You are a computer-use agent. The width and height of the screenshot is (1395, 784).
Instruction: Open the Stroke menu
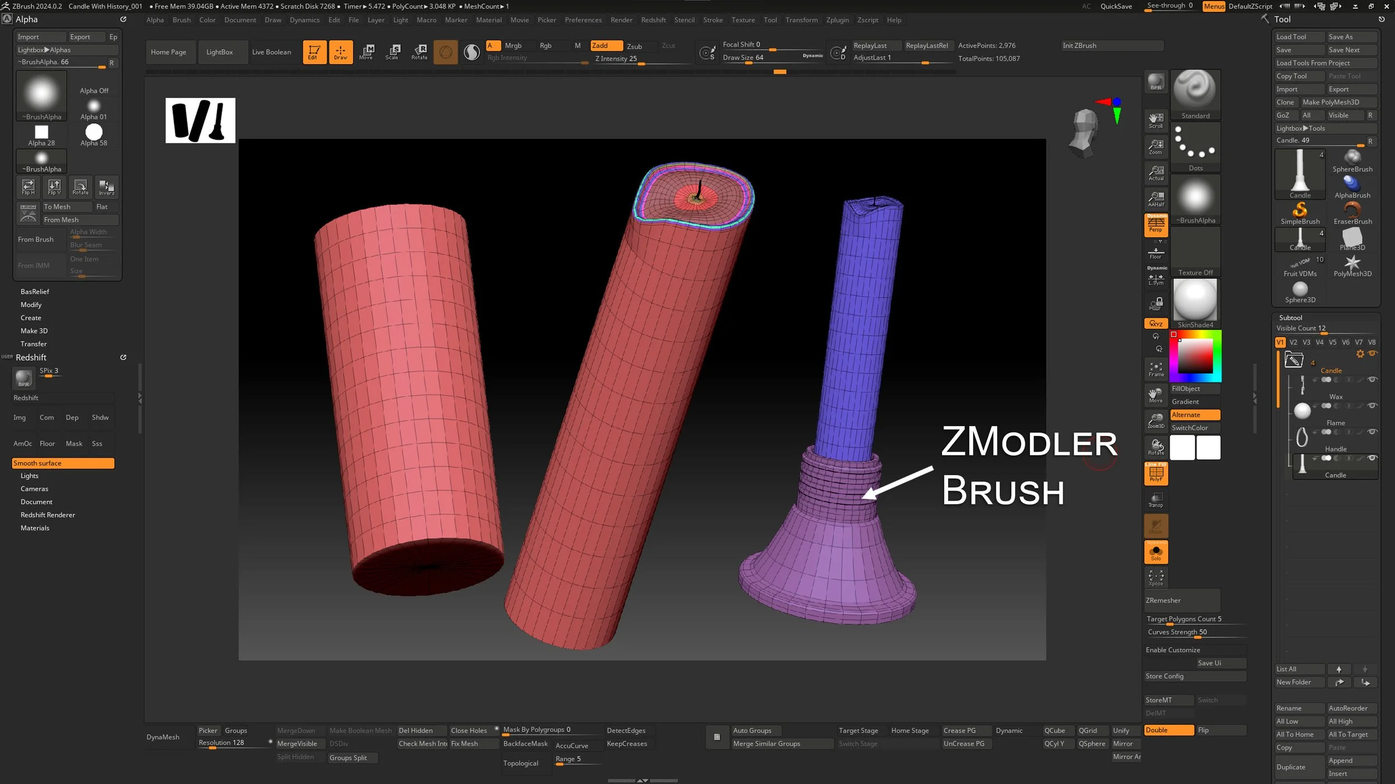[713, 20]
